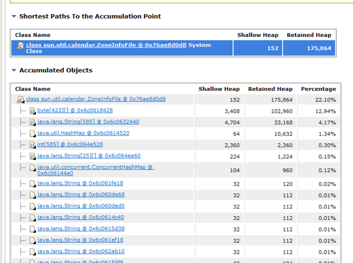Viewport: 353px width, 263px height.
Task: Click array icon beside java.lang.String[25][]
Action: point(33,156)
